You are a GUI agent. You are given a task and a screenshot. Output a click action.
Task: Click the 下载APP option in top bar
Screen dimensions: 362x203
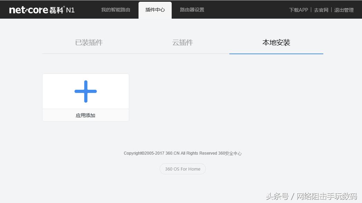pos(298,10)
